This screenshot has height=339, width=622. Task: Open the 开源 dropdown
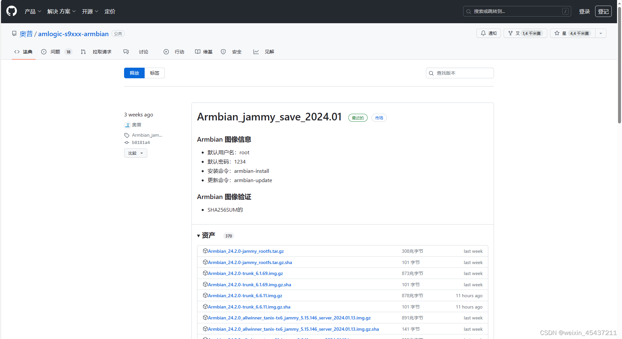90,11
